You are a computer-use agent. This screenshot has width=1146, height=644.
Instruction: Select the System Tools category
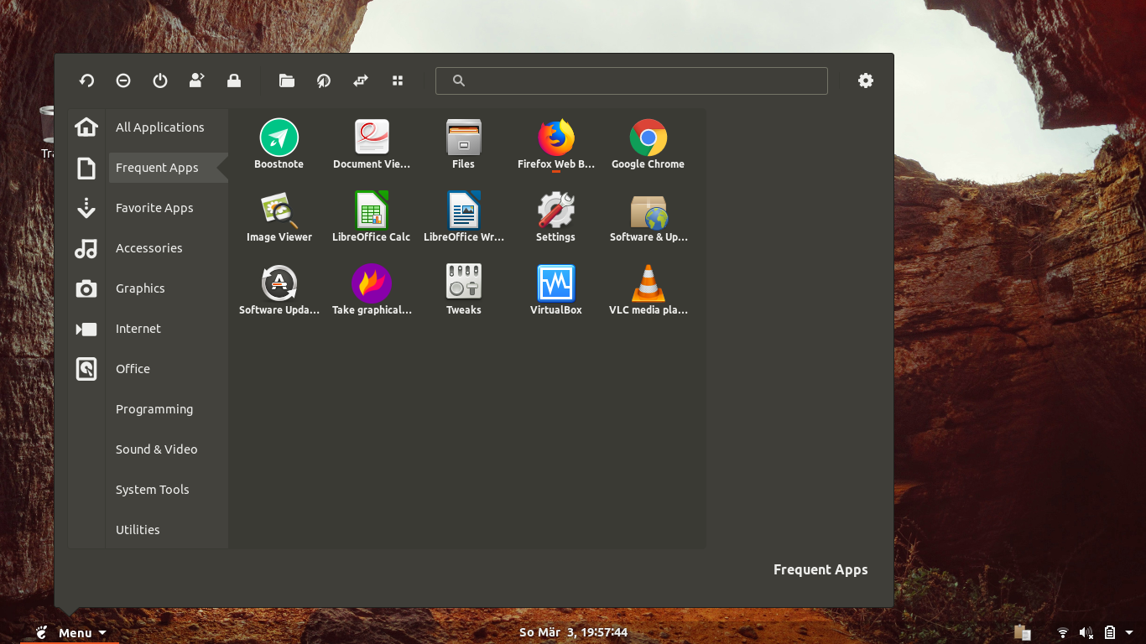coord(168,490)
